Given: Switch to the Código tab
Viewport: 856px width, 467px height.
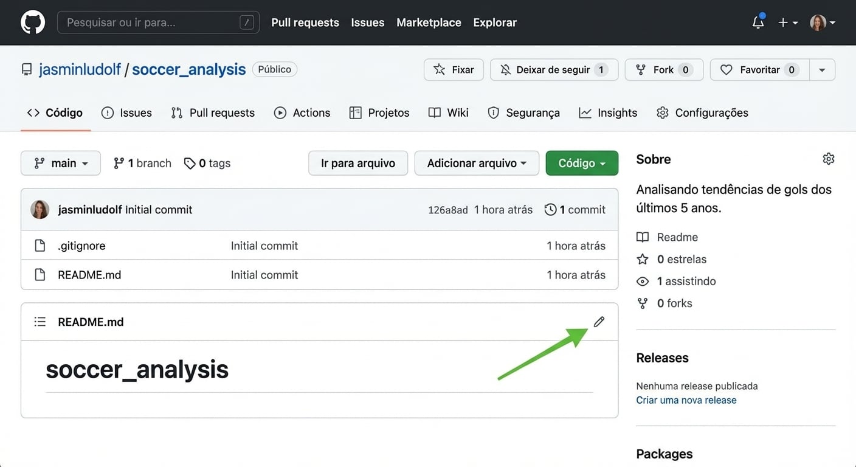Looking at the screenshot, I should (x=55, y=112).
